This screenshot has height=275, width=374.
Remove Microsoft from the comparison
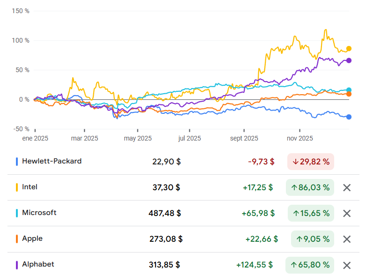click(x=347, y=213)
